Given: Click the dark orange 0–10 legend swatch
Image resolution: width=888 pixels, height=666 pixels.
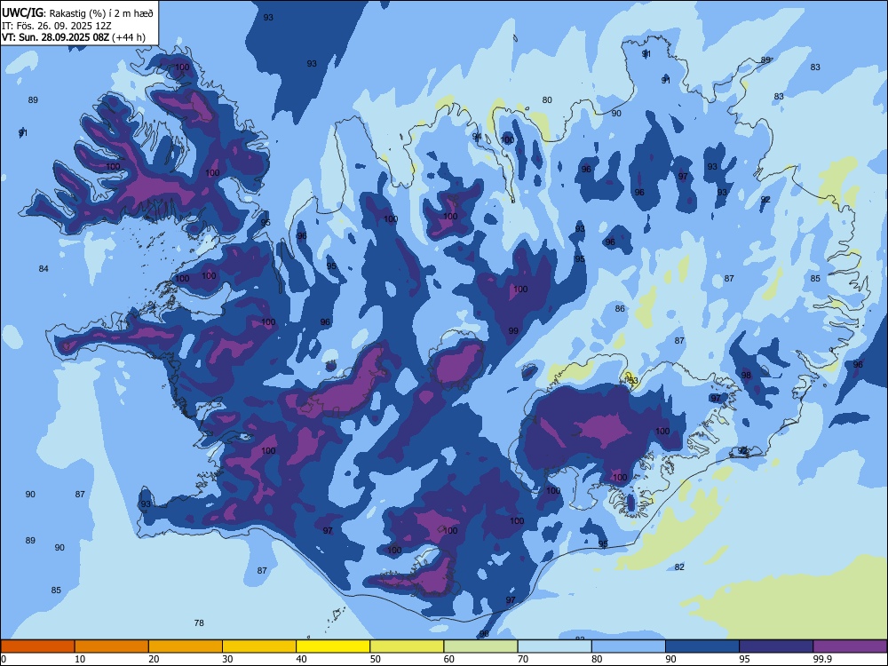Looking at the screenshot, I should (37, 646).
